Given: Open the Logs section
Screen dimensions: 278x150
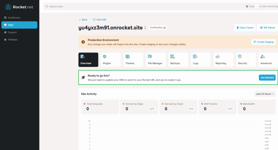Looking at the screenshot, I should pos(201,60).
